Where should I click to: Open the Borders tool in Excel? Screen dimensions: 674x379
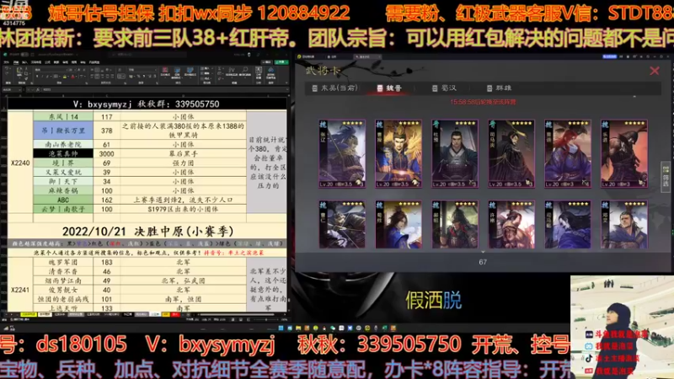(x=56, y=76)
